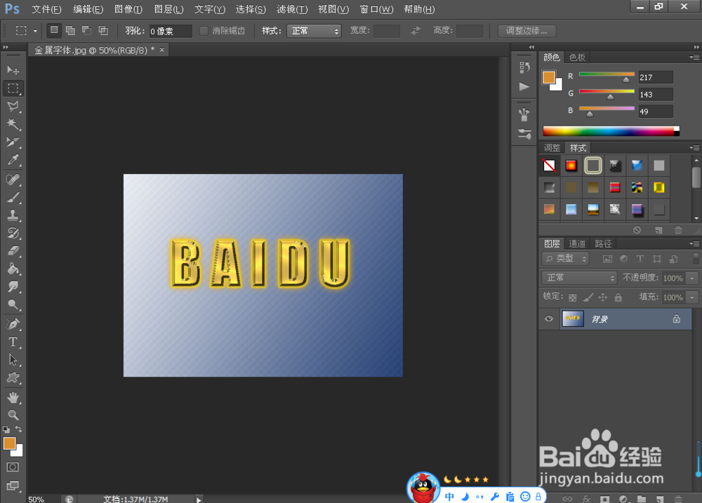Open the Layers panel options menu

tap(694, 244)
